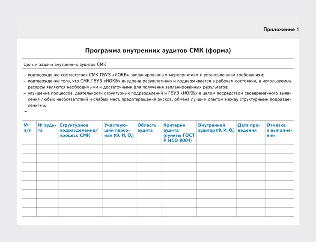The image size is (316, 242).
Task: Select the title "Программа внутренних аудитов СМК (форма)"
Action: coord(158,50)
